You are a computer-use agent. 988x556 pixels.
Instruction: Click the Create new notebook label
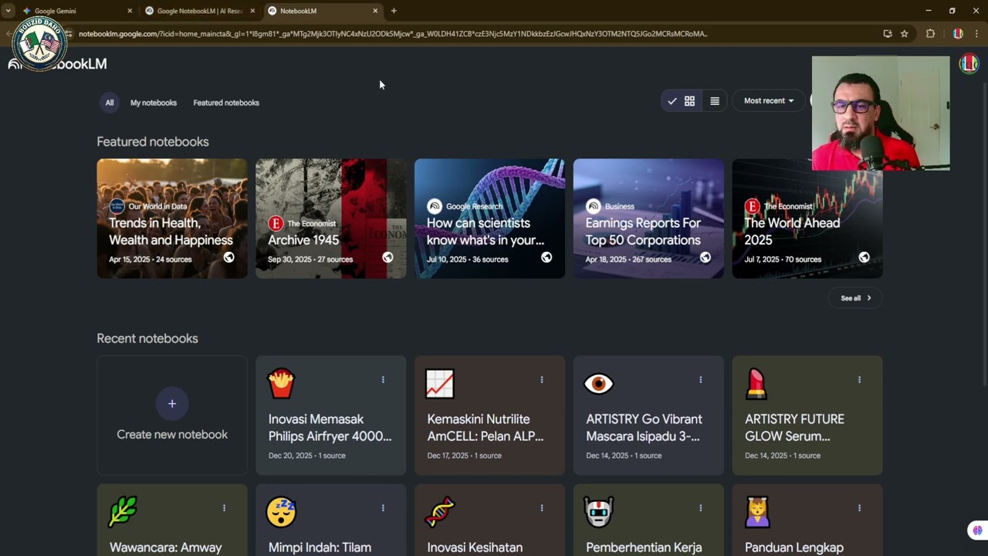[x=172, y=435]
